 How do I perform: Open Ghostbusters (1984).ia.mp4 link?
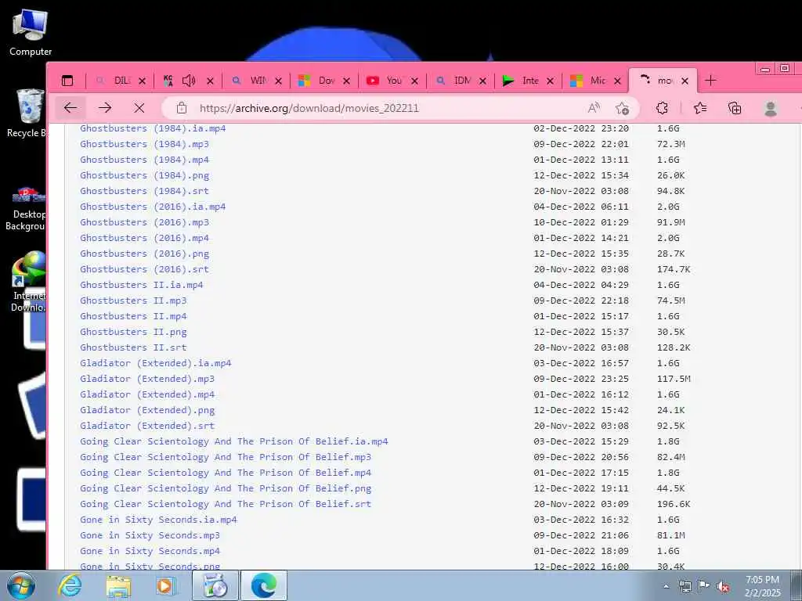pos(153,128)
